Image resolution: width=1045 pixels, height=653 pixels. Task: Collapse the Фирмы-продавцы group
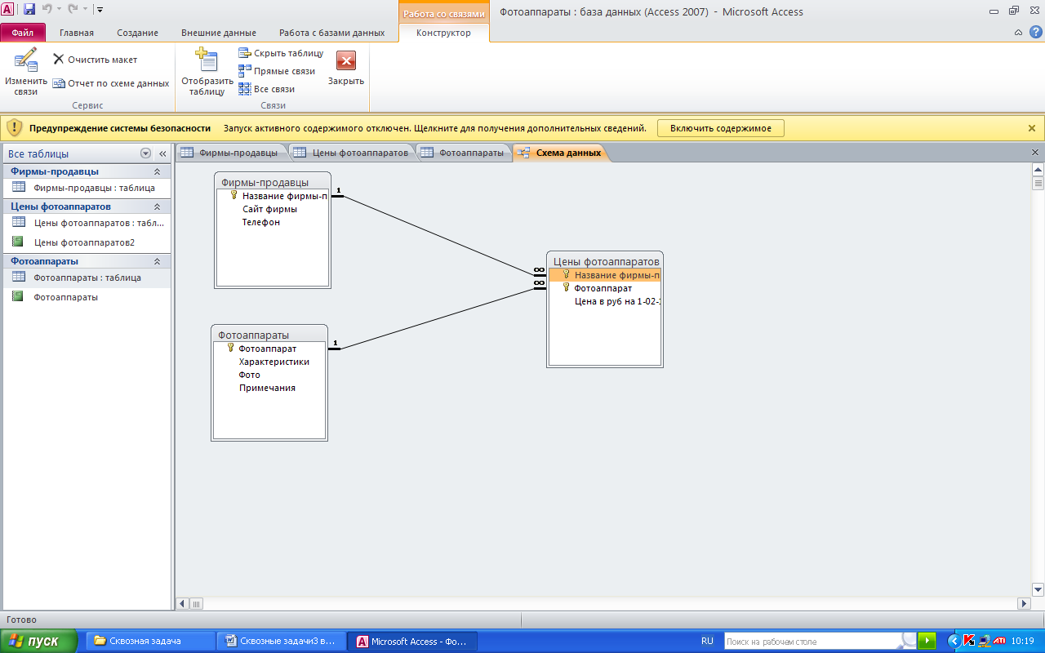[x=157, y=171]
